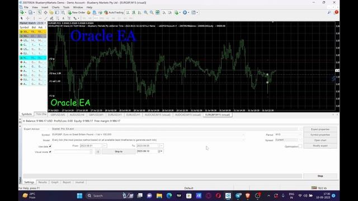
Task: Open the File menu
Action: click(x=26, y=7)
